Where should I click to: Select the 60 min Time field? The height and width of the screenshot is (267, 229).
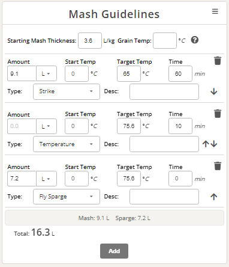coord(180,73)
